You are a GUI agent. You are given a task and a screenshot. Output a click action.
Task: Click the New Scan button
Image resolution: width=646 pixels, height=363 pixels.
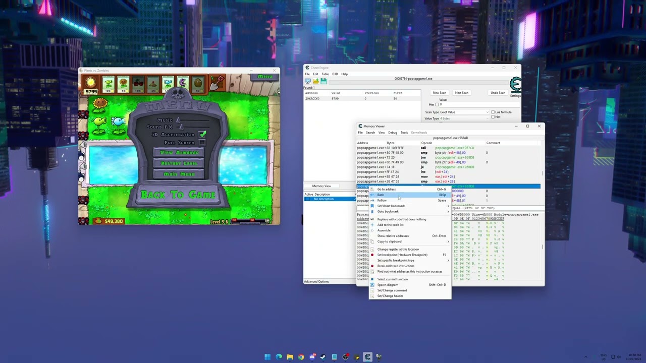pyautogui.click(x=439, y=93)
